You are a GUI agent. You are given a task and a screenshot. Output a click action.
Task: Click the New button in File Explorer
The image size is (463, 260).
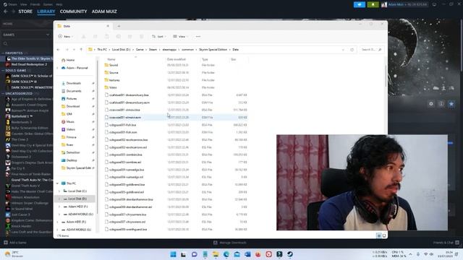coord(66,36)
